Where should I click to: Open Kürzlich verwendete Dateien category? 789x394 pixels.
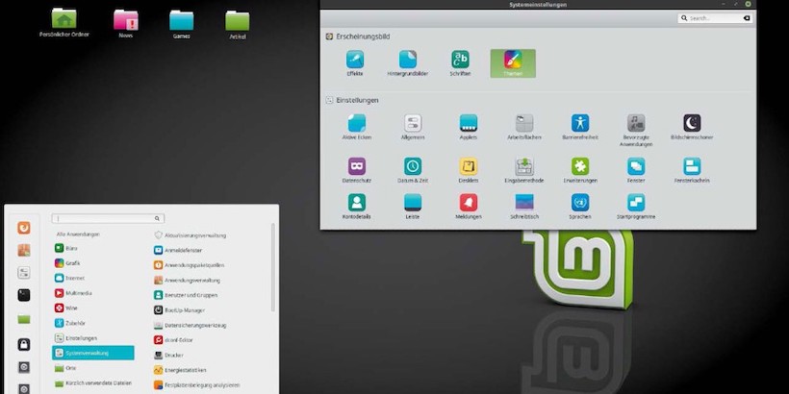click(x=93, y=383)
